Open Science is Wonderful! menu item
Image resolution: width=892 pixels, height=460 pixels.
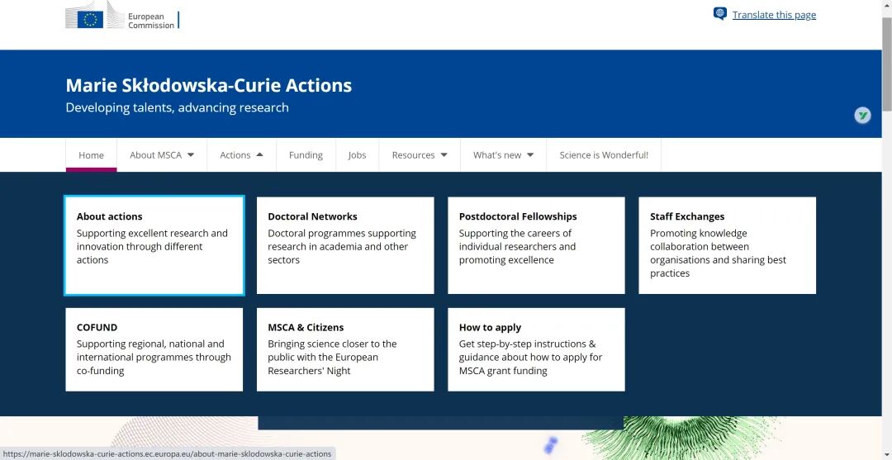point(604,154)
